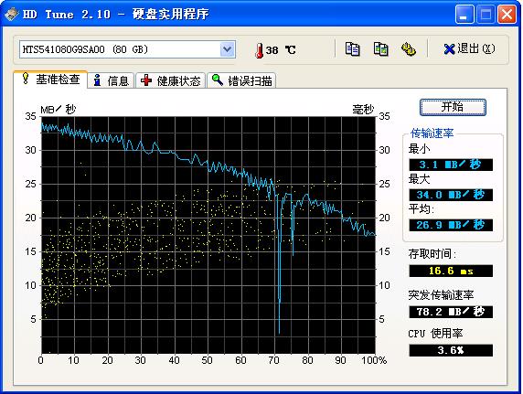Image resolution: width=523 pixels, height=394 pixels.
Task: Click the benchmark graph area
Action: (x=208, y=235)
